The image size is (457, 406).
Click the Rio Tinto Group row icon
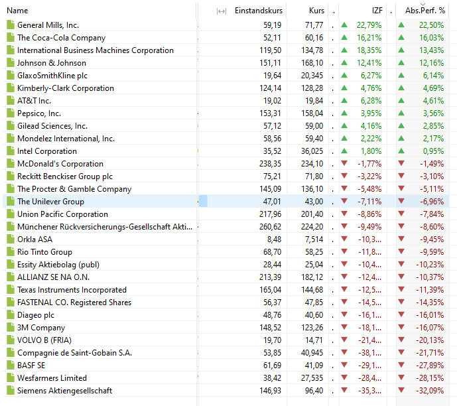tap(11, 251)
